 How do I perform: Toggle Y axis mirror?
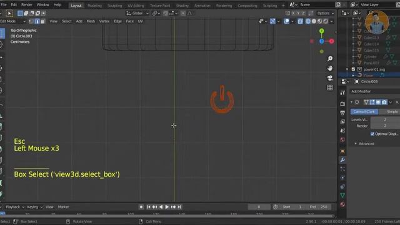(298, 13)
